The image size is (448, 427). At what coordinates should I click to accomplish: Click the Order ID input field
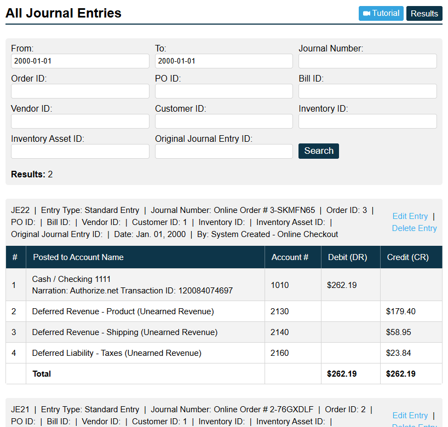click(x=80, y=91)
